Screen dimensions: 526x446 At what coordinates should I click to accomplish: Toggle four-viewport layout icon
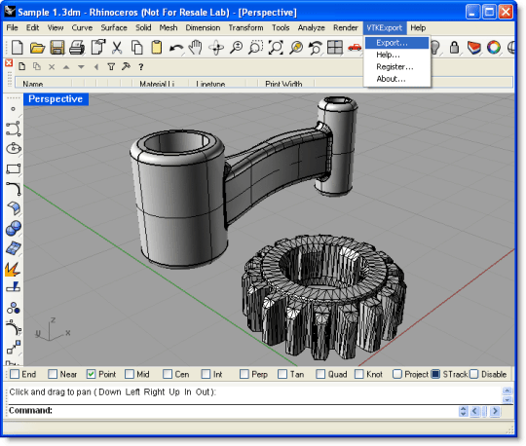(335, 48)
